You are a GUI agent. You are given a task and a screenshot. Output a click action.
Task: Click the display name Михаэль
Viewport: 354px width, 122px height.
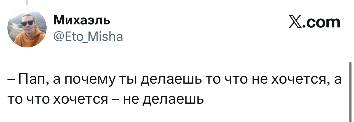point(82,20)
